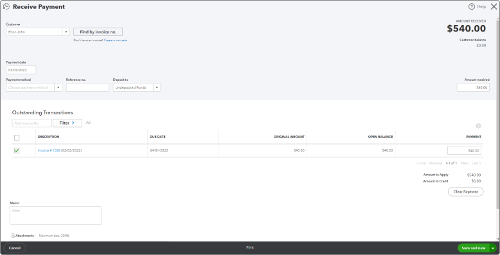Open the Filter button in Outstanding Transactions
500x255 pixels.
[67, 123]
